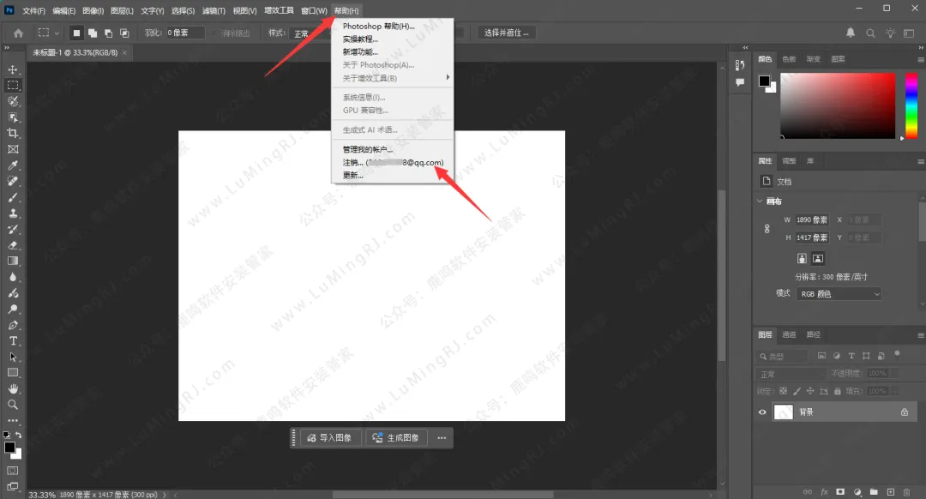This screenshot has width=926, height=499.
Task: Open the History panel icon
Action: 740,65
